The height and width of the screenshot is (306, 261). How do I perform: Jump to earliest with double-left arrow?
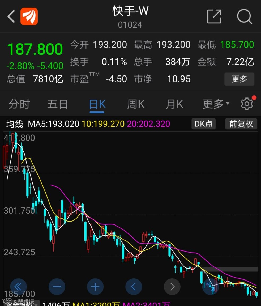tap(18, 287)
